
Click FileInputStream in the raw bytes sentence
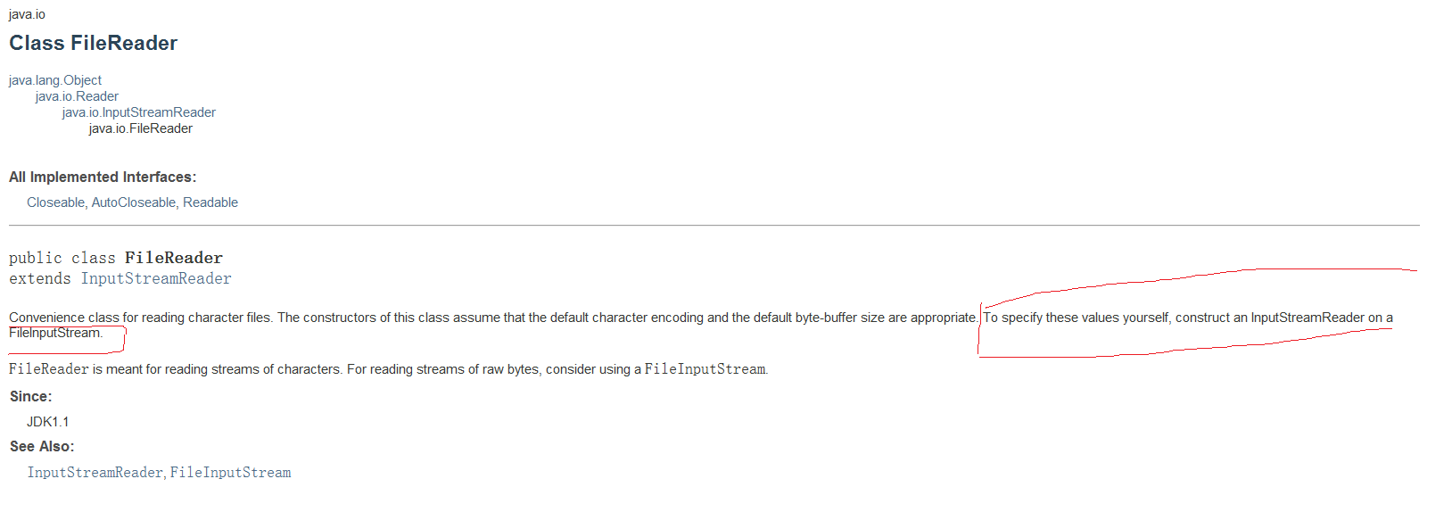coord(705,368)
